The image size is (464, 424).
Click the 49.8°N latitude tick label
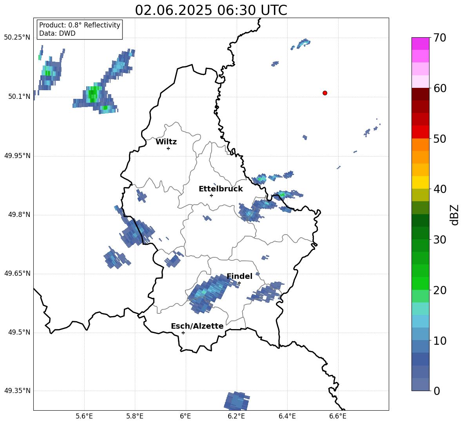point(19,215)
